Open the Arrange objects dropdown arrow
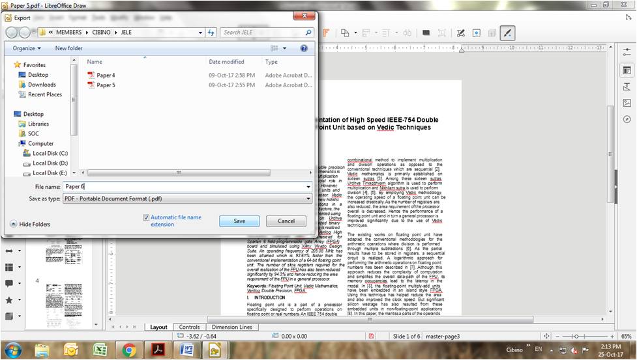Screen dimensions: 637x360 pos(355,33)
